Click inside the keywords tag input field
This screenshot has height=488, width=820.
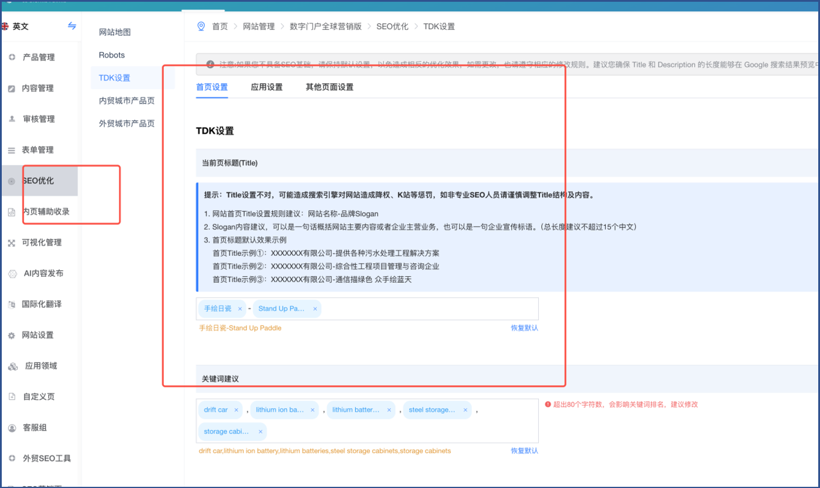[x=399, y=432]
